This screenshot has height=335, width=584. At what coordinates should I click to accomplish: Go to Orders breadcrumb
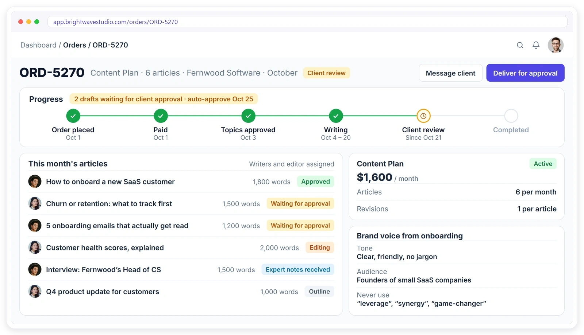pos(74,45)
